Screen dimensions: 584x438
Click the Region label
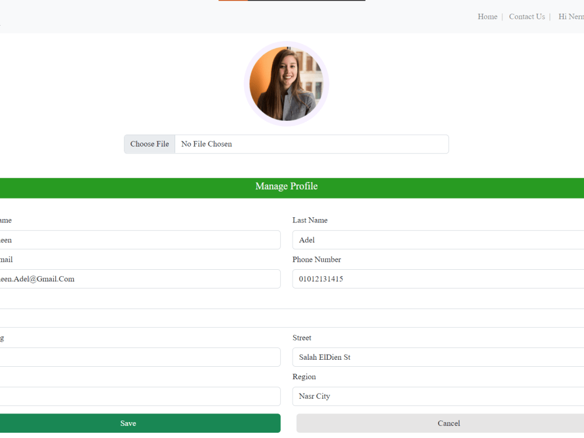[304, 377]
